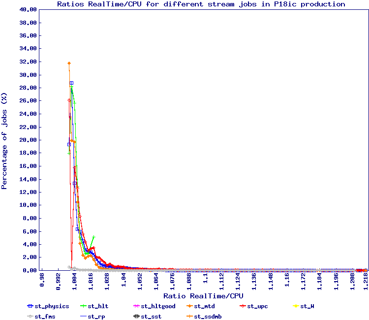Click the blue st_physics peak square near 28.8
Image resolution: width=369 pixels, height=320 pixels.
coord(71,83)
